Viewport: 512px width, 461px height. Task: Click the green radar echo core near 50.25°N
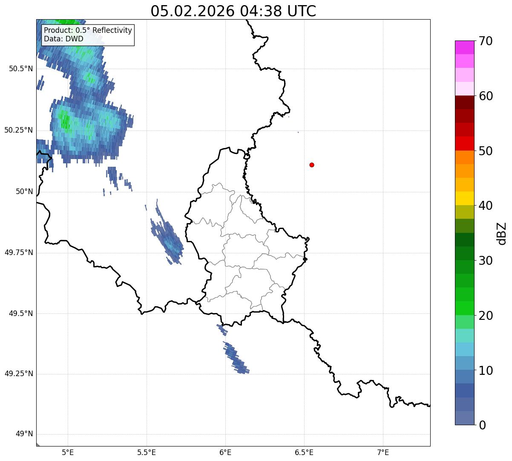(x=65, y=120)
